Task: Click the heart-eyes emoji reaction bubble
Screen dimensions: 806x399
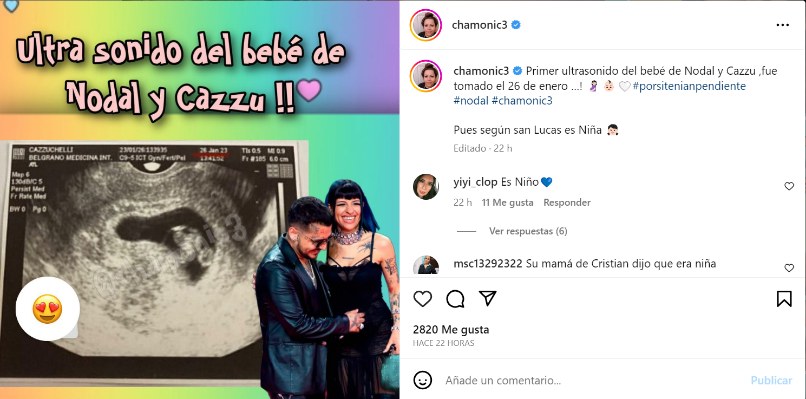Action: pyautogui.click(x=48, y=310)
